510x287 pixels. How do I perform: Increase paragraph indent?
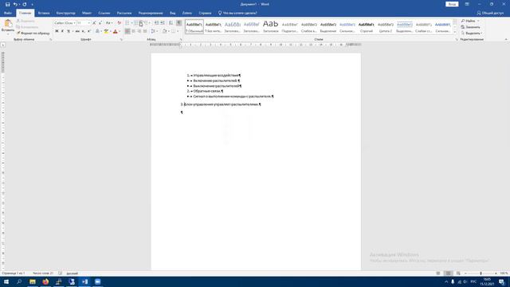163,23
